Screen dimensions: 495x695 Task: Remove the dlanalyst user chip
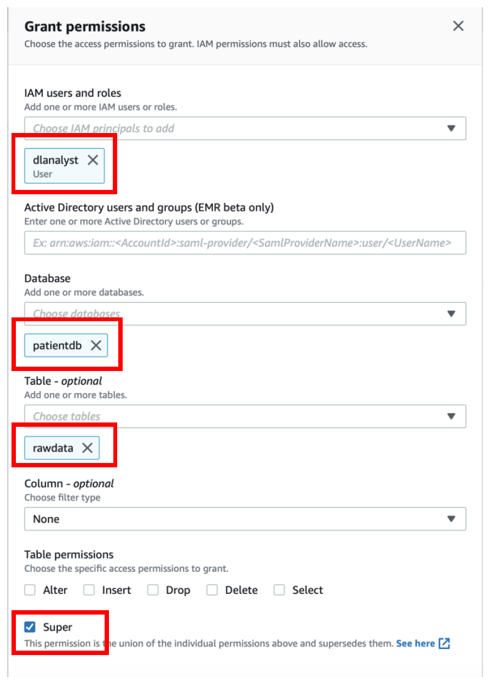click(x=93, y=160)
